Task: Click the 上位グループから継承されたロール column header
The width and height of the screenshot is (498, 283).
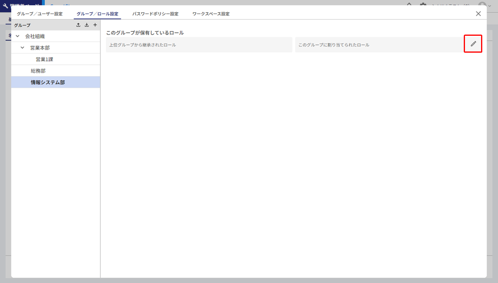Action: coord(142,45)
